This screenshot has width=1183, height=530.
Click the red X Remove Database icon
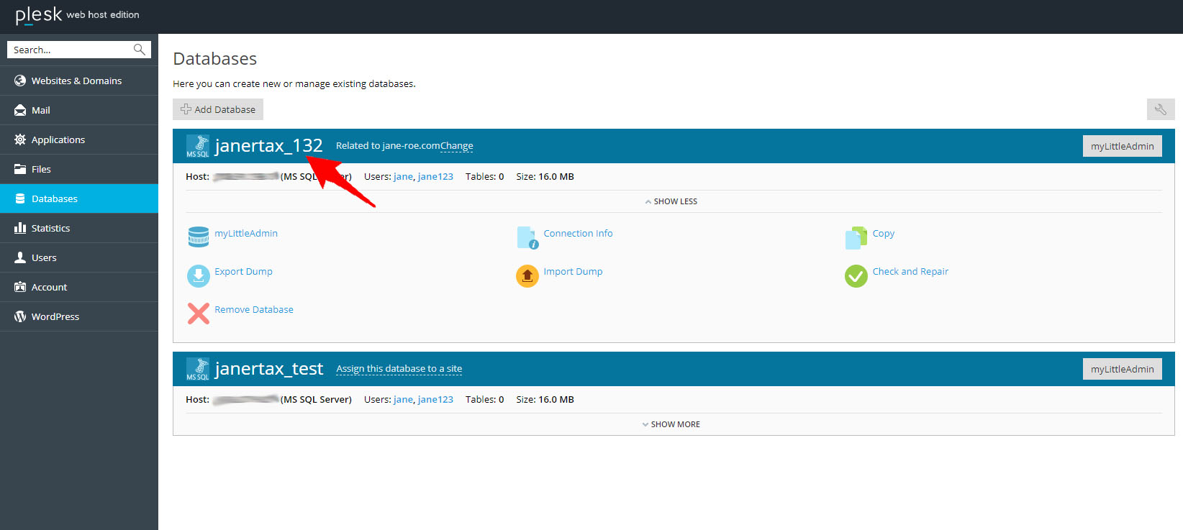pos(198,314)
